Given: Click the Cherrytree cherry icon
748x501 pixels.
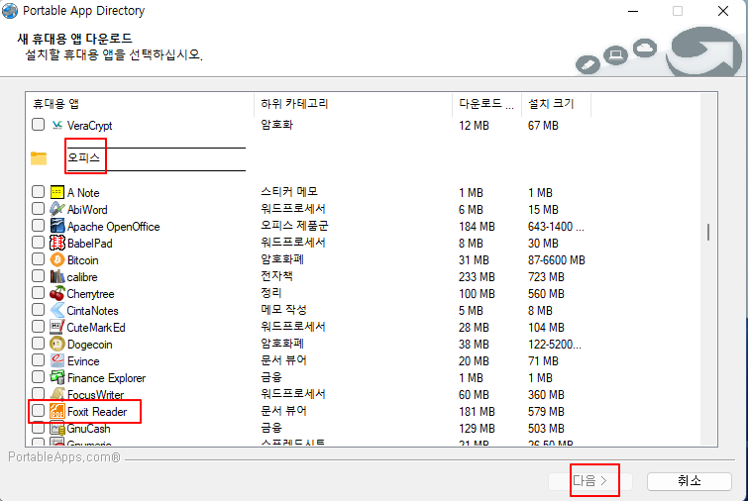Looking at the screenshot, I should [57, 293].
